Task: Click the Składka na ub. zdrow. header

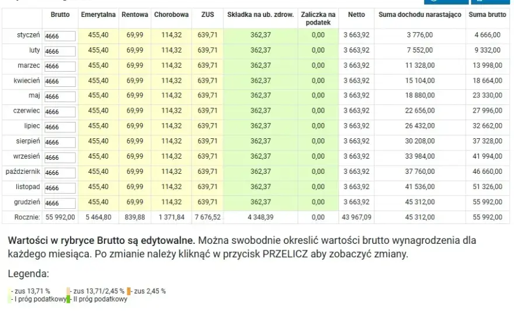Action: (261, 15)
